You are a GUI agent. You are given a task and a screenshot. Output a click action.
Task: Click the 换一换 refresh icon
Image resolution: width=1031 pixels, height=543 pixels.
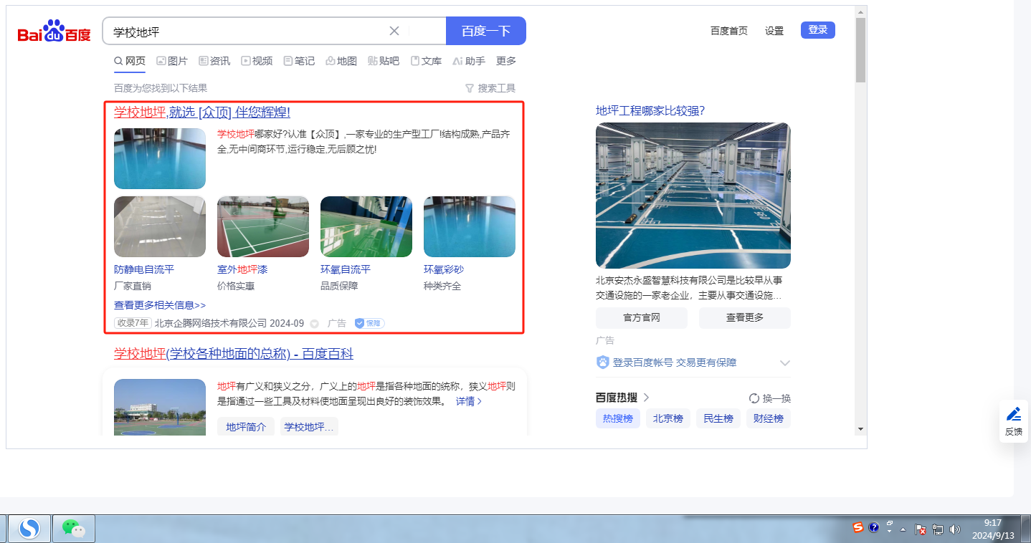click(x=754, y=398)
